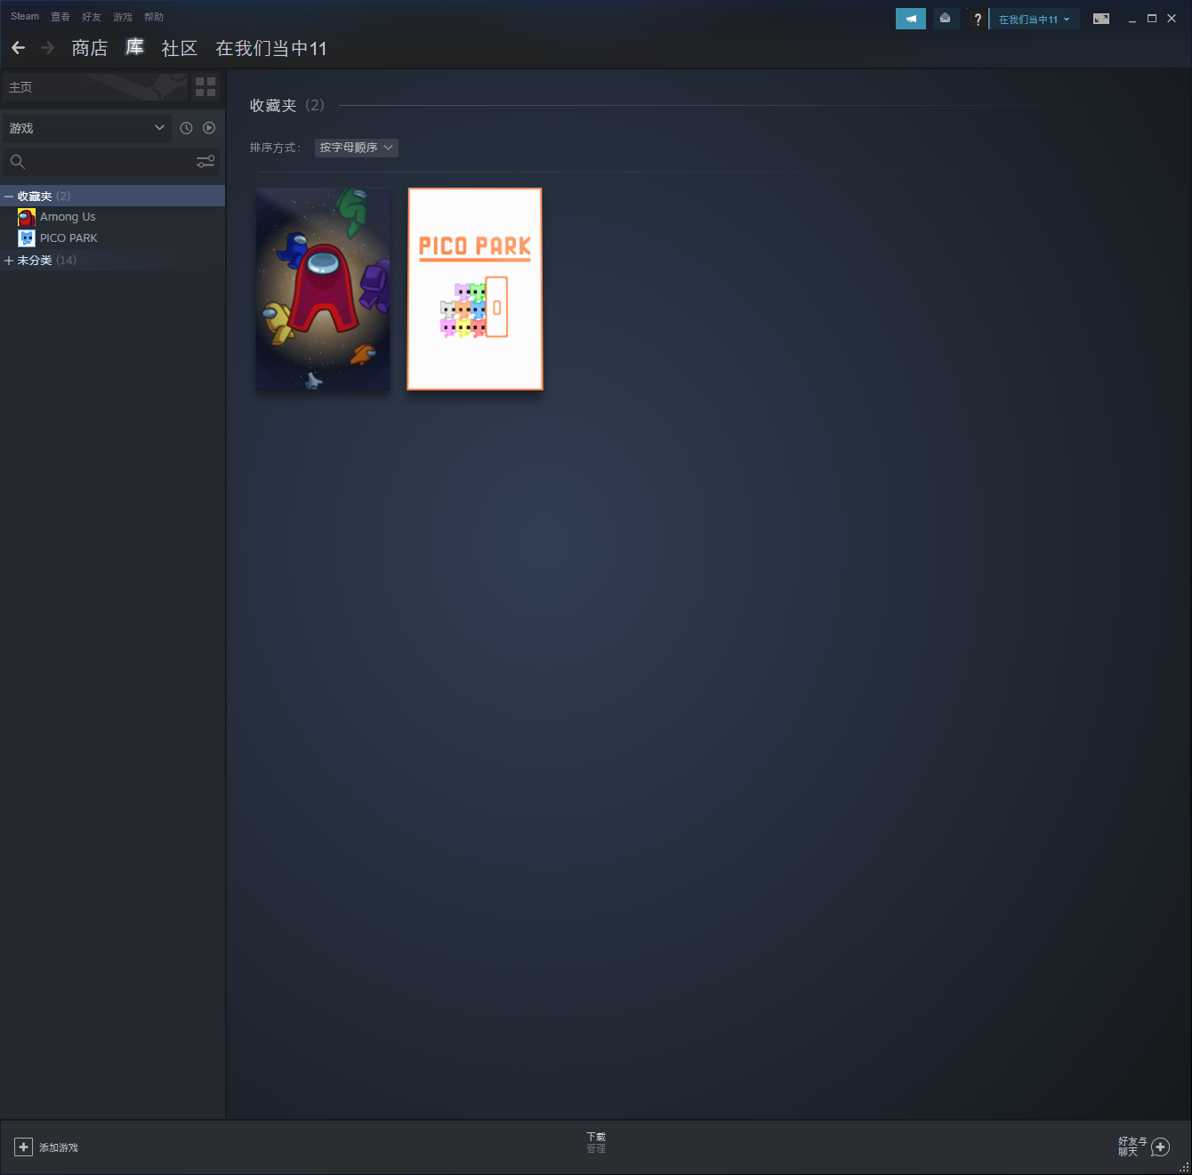Open 下载 管理 downloads
The image size is (1192, 1175).
596,1143
